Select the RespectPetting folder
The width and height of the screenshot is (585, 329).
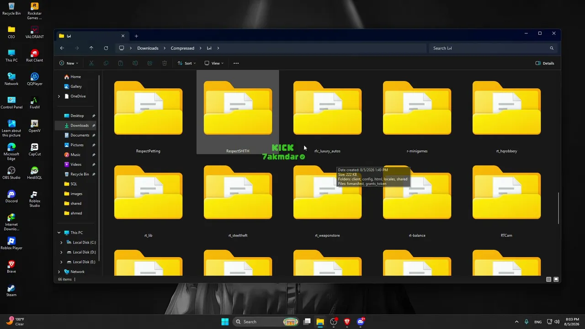[148, 112]
